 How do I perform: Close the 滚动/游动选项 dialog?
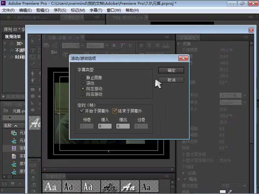[x=183, y=59]
